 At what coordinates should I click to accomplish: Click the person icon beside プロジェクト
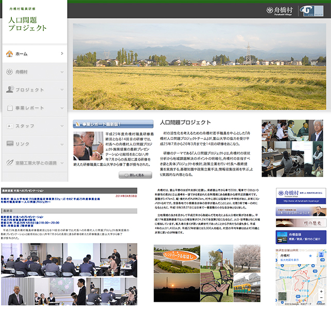[10, 89]
